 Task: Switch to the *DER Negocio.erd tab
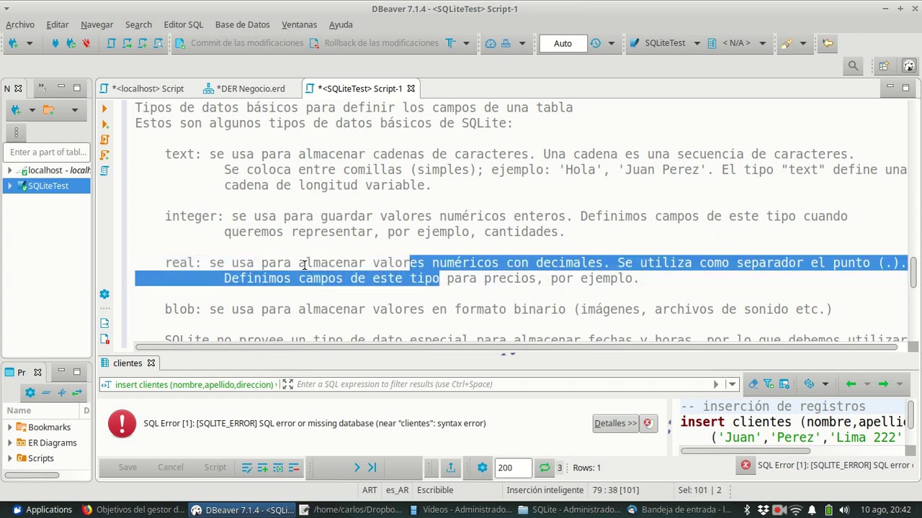(245, 88)
